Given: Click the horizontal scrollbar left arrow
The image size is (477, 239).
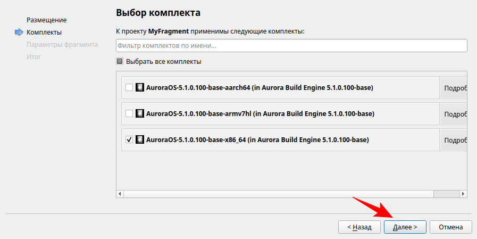Looking at the screenshot, I should click(120, 194).
